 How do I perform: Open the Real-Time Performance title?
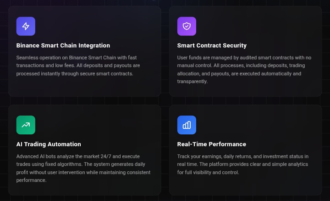pos(211,144)
